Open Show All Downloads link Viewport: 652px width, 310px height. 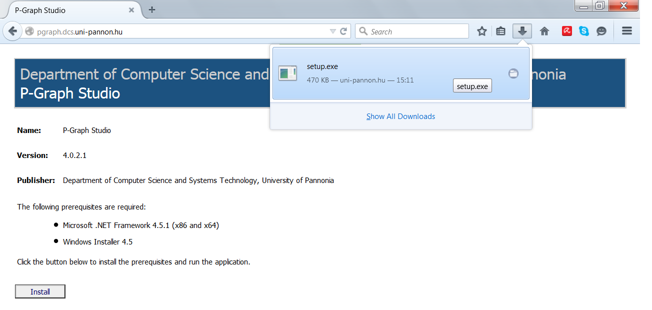[400, 116]
